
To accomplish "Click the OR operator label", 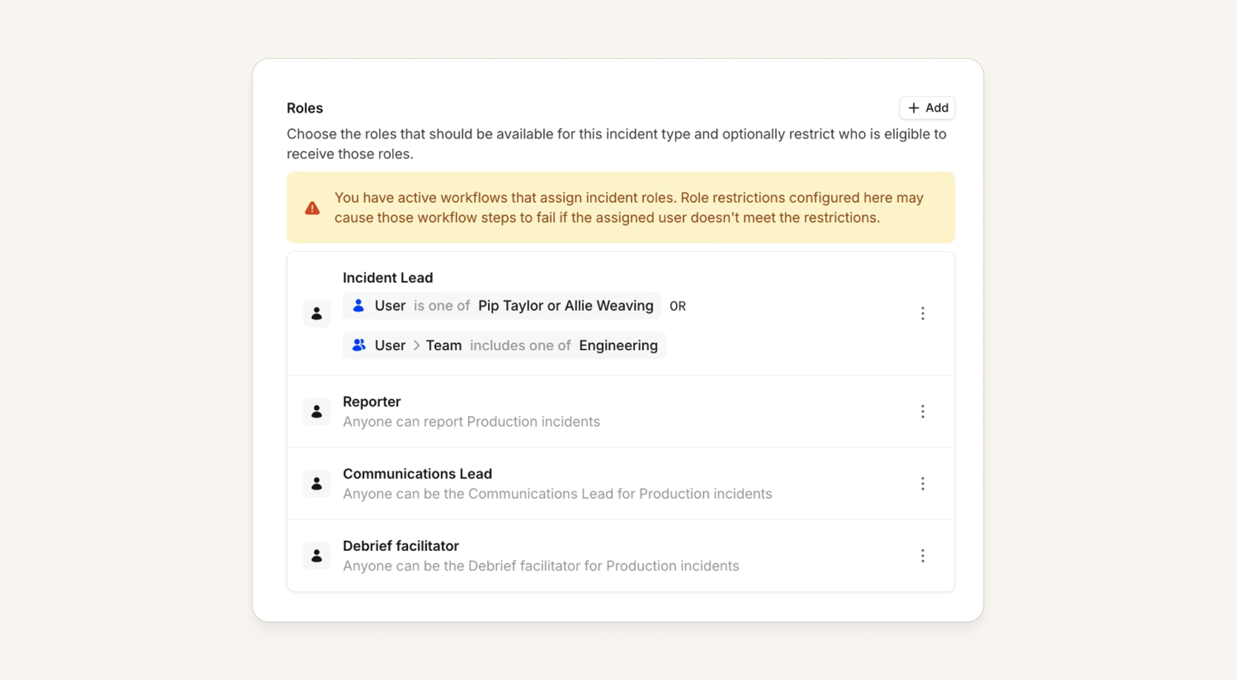I will pyautogui.click(x=678, y=306).
